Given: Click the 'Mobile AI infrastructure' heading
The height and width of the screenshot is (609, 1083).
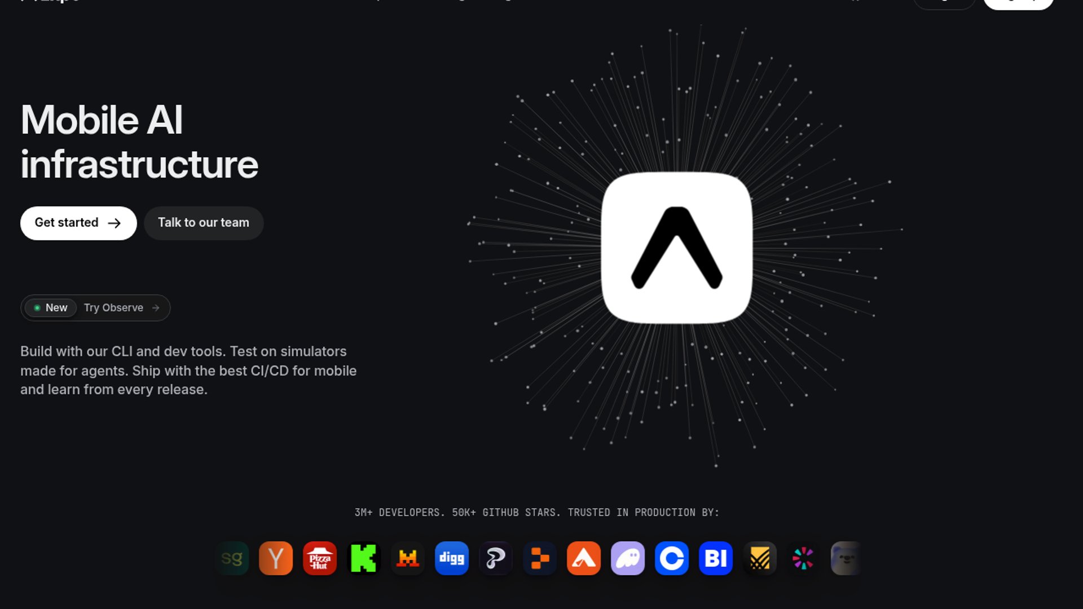Looking at the screenshot, I should pos(139,142).
